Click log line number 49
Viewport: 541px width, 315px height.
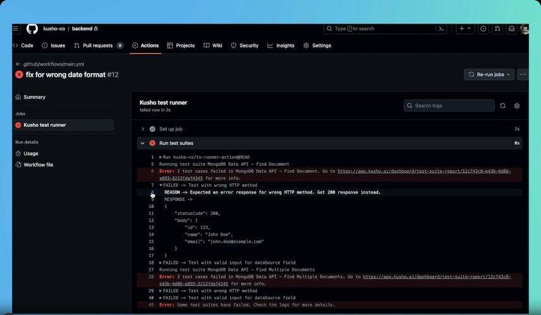coord(151,305)
